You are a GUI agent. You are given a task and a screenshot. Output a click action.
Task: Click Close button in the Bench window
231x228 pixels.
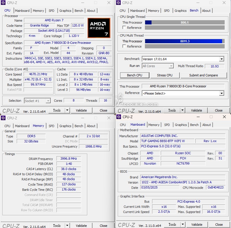tap(219, 110)
